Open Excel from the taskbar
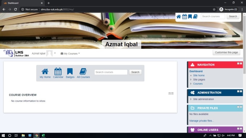 click(43, 135)
